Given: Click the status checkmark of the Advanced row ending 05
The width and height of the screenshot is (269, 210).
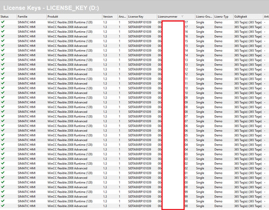Looking at the screenshot, I should [x=3, y=139].
